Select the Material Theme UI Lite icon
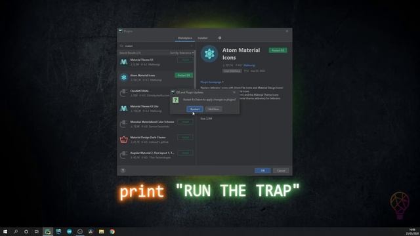The width and height of the screenshot is (420, 236). click(x=124, y=108)
